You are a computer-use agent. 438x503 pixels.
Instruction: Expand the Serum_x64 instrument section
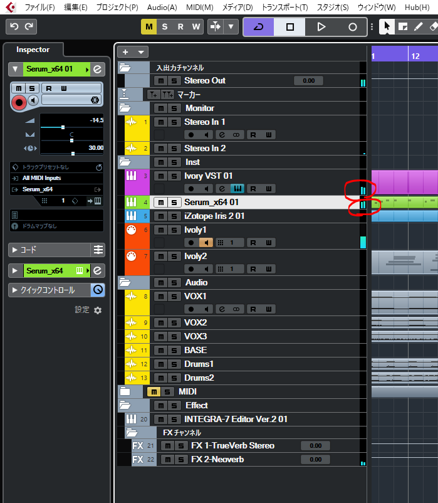point(15,271)
